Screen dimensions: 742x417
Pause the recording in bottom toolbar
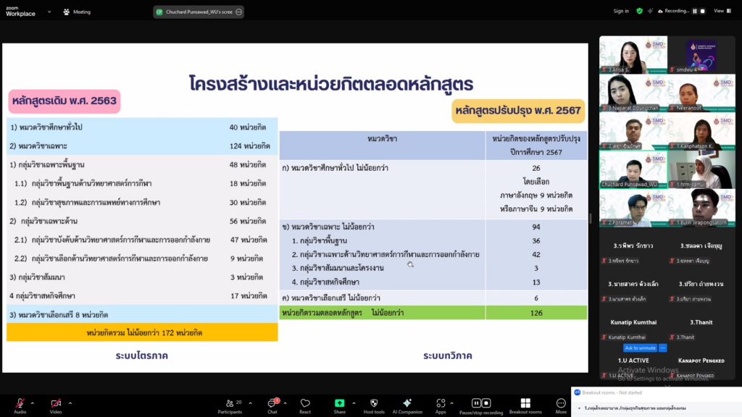pos(476,403)
